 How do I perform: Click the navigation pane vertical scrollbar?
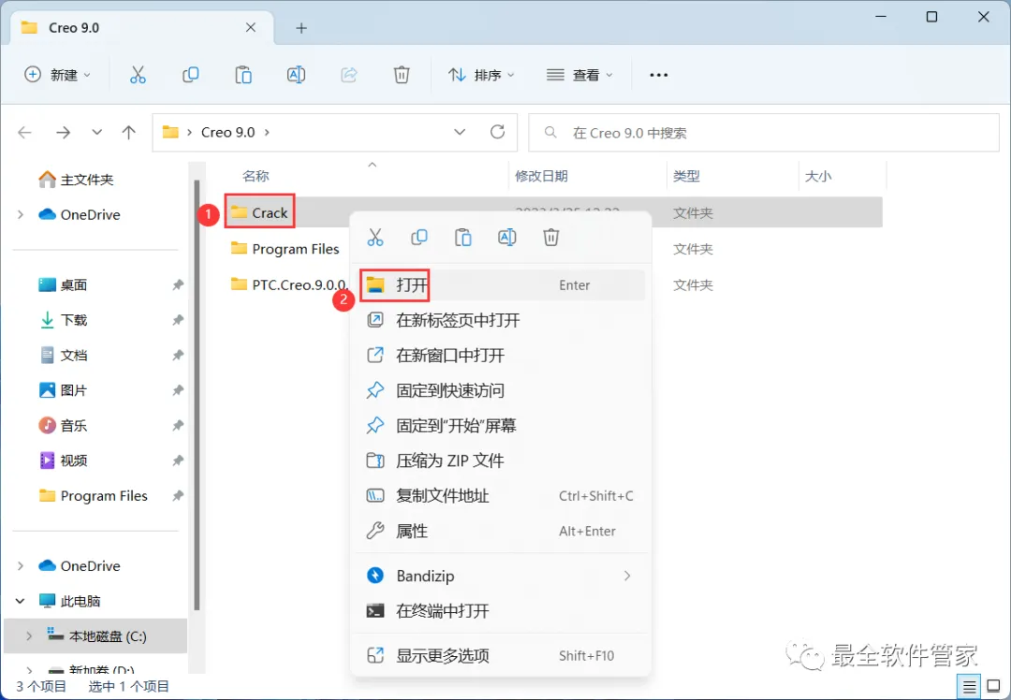(x=197, y=395)
